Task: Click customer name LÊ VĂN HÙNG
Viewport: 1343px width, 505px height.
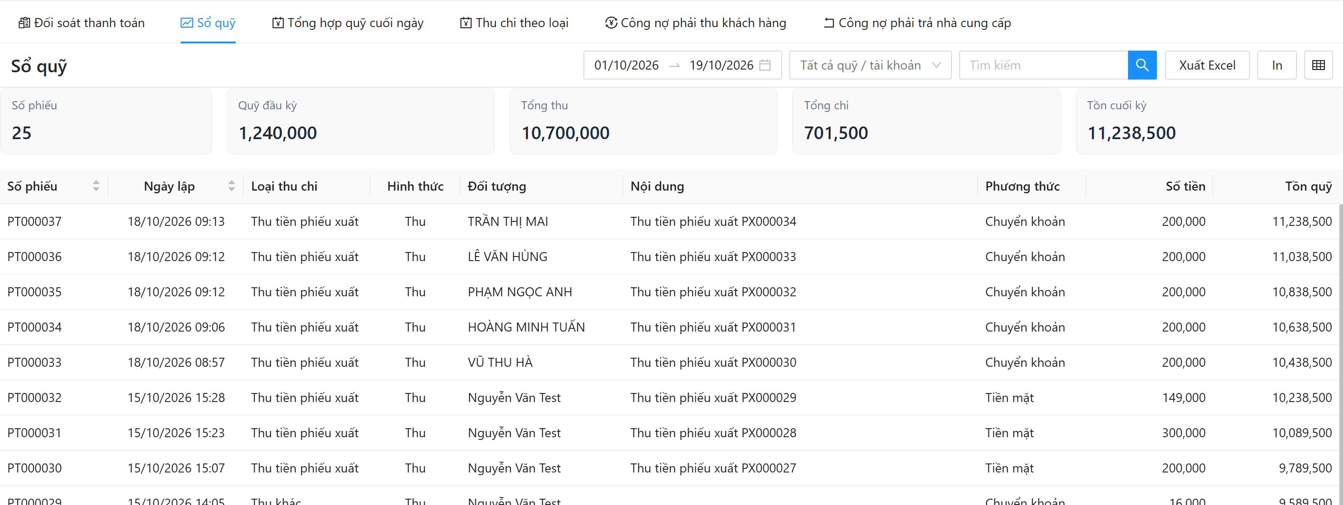Action: (507, 257)
